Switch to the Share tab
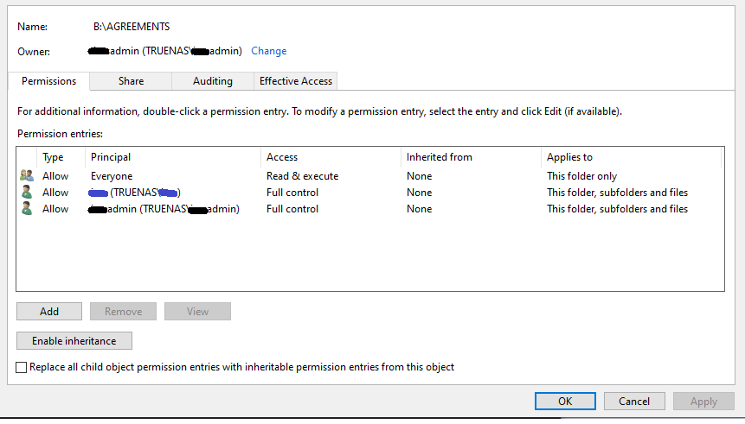Image resolution: width=745 pixels, height=424 pixels. pyautogui.click(x=132, y=81)
